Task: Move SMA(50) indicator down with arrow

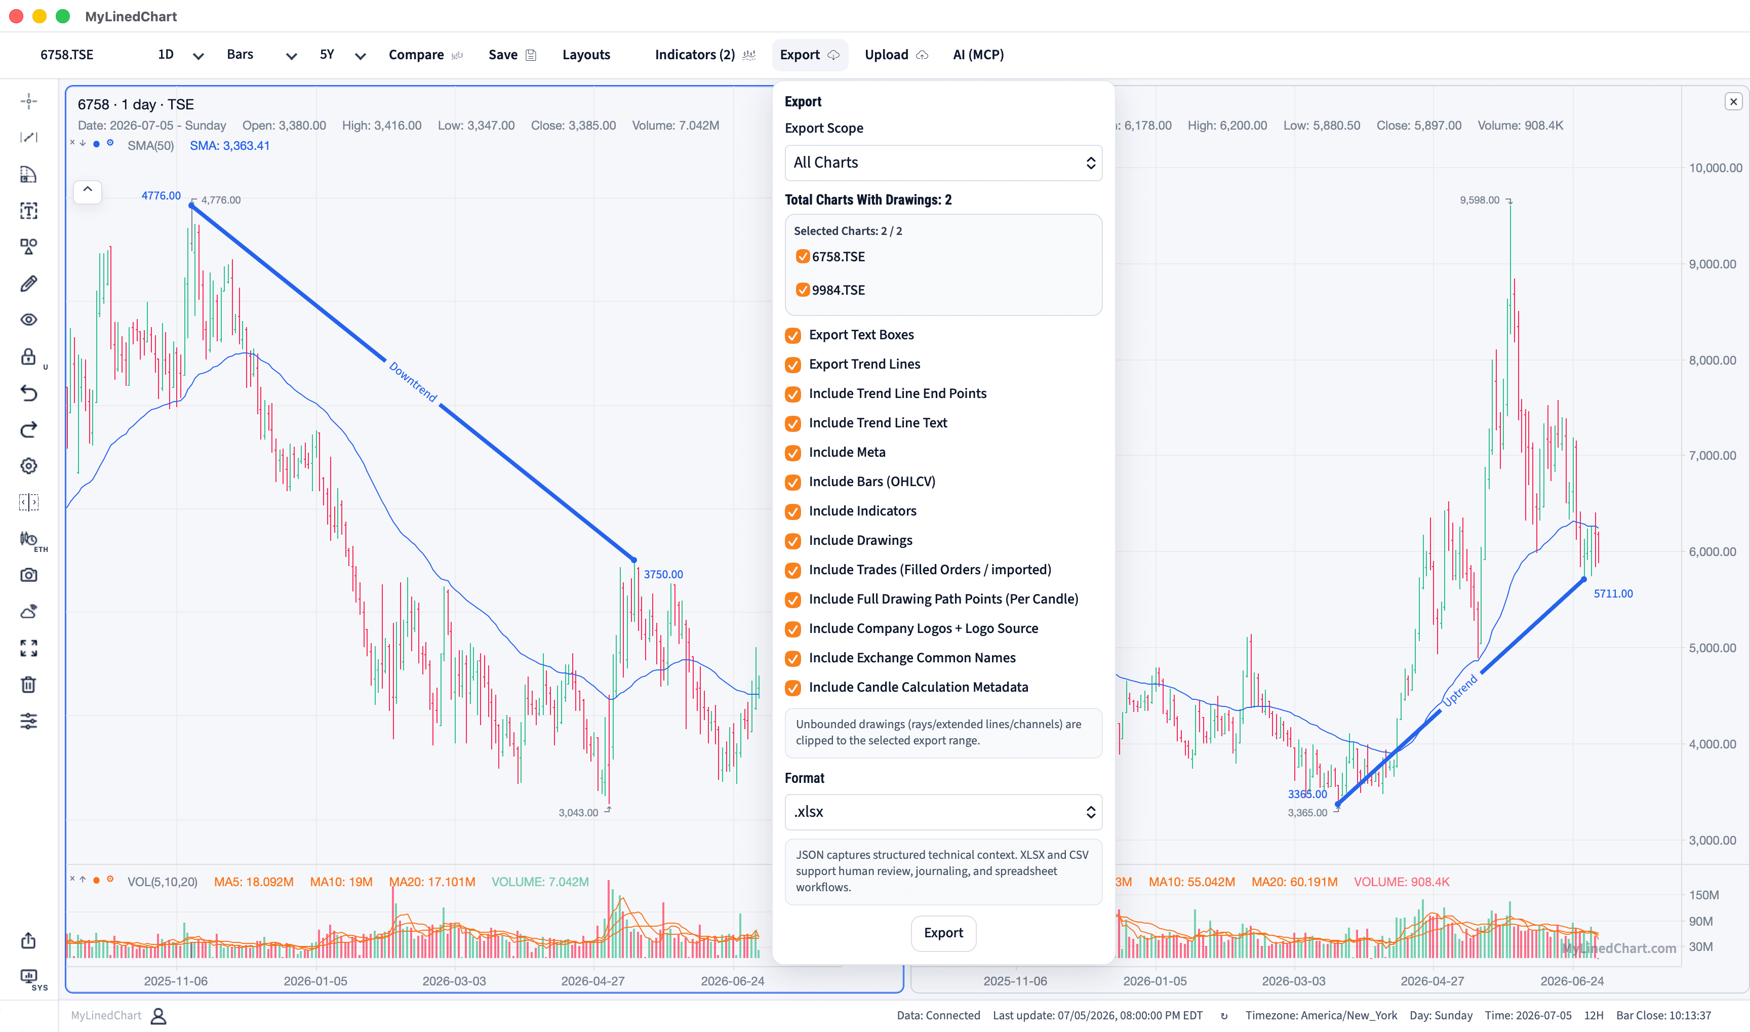Action: pyautogui.click(x=83, y=143)
